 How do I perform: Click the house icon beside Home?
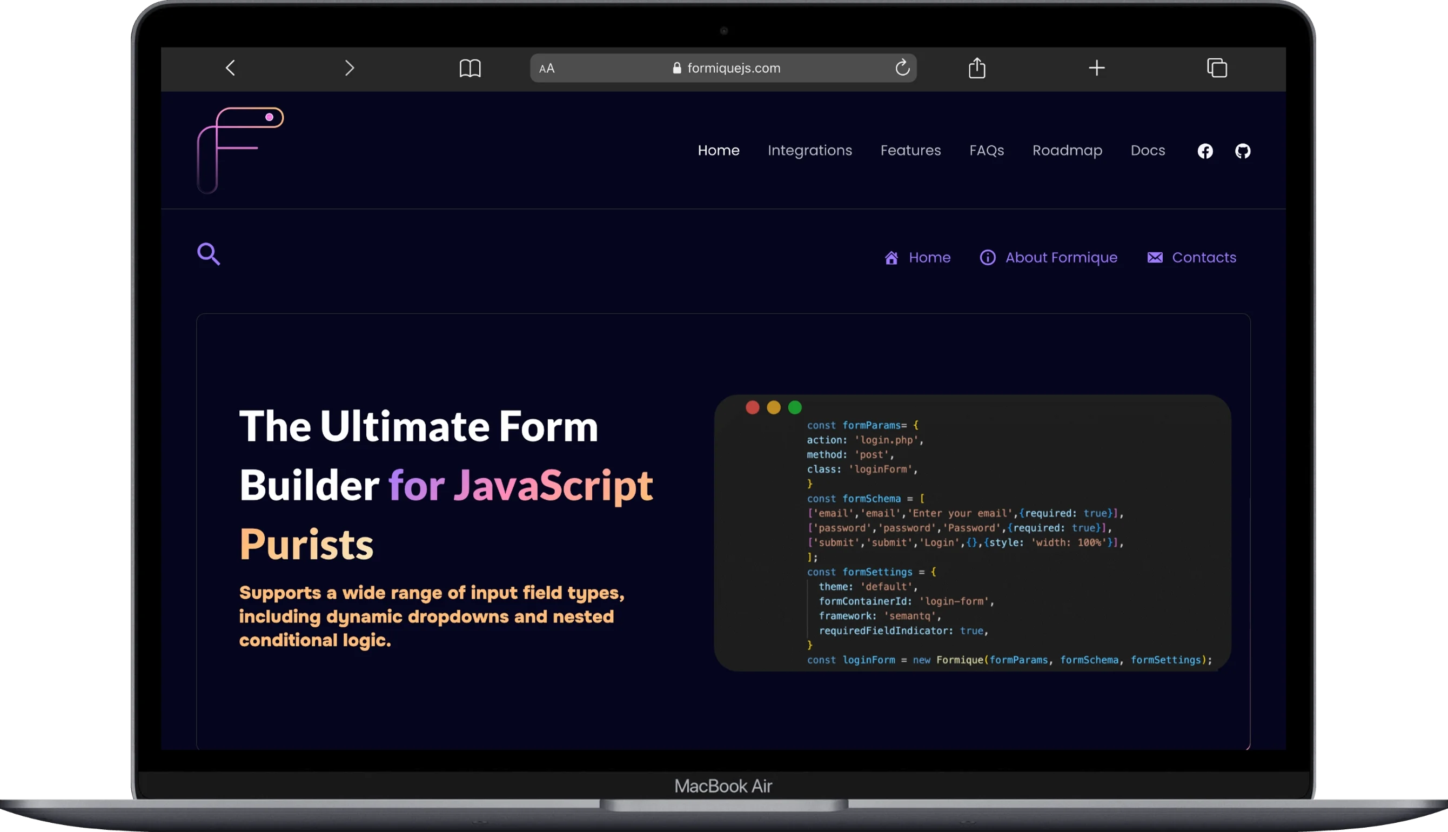click(891, 258)
